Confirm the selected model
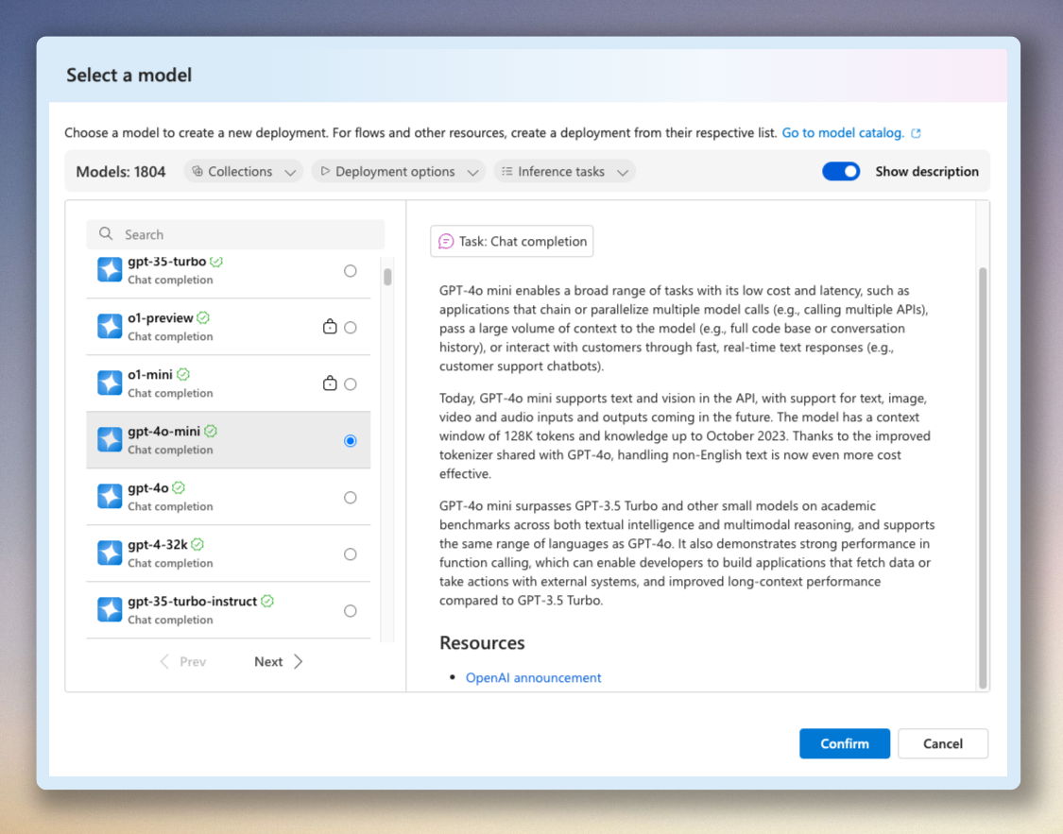Image resolution: width=1063 pixels, height=834 pixels. click(x=844, y=743)
